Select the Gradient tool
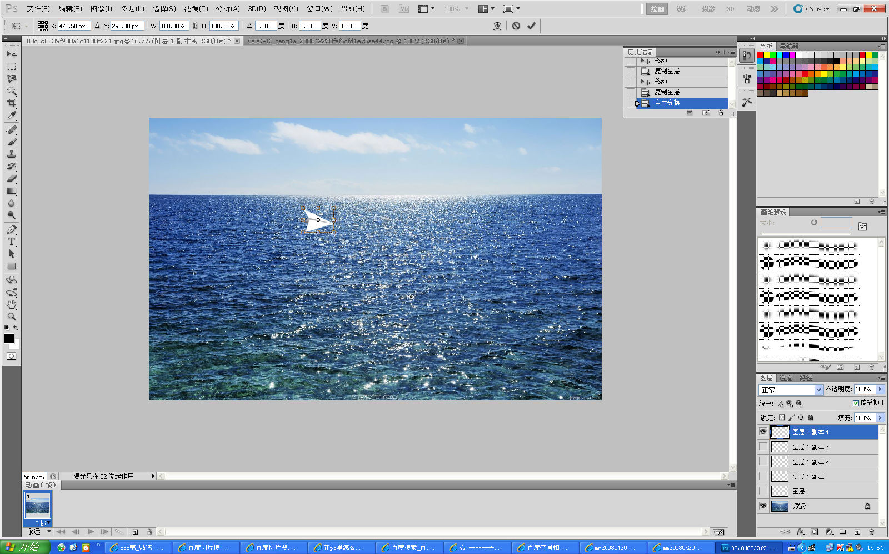889x554 pixels. pos(11,191)
